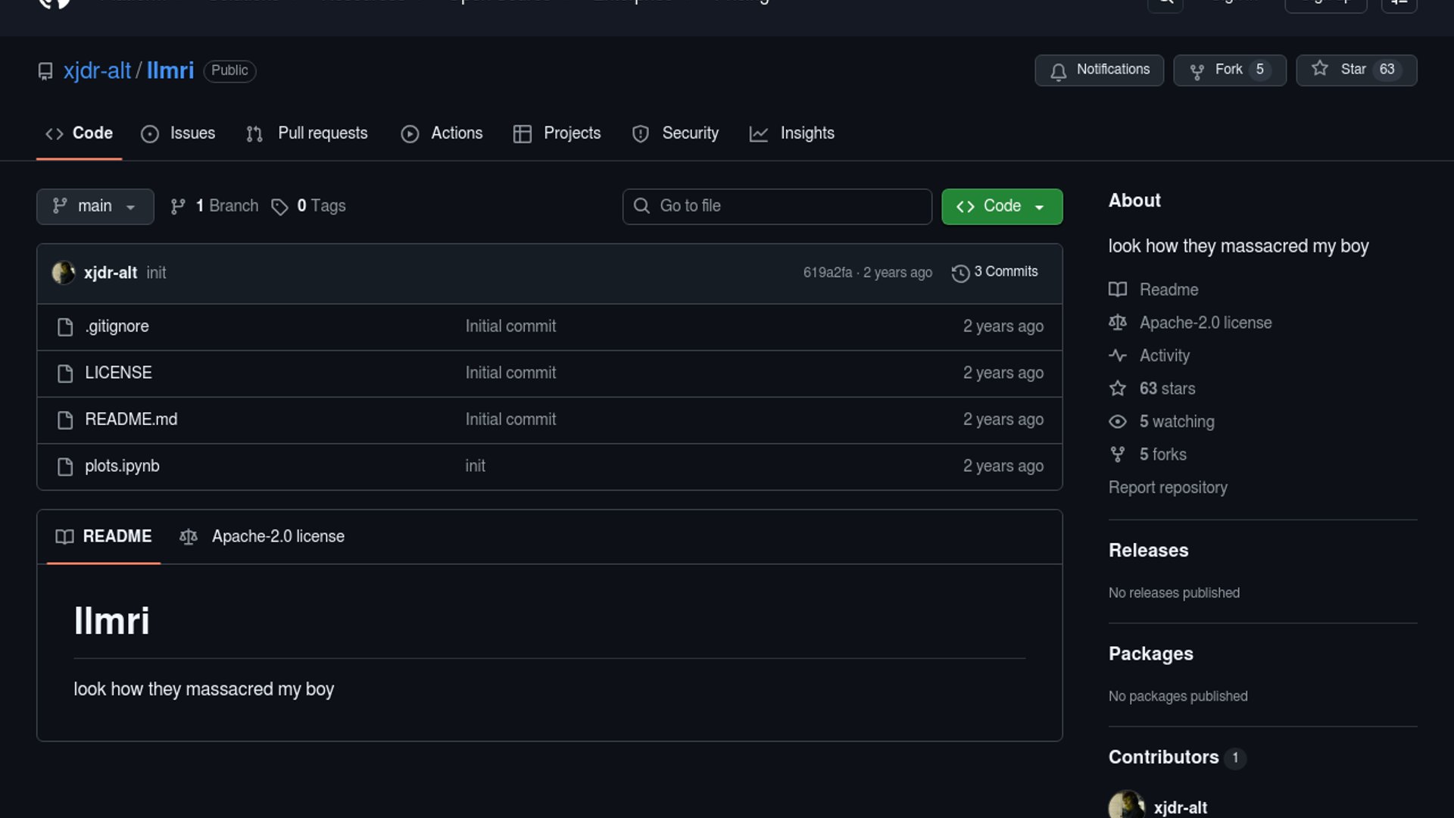The width and height of the screenshot is (1454, 818).
Task: Click xjdr-alt avatar in commit row
Action: click(x=63, y=273)
